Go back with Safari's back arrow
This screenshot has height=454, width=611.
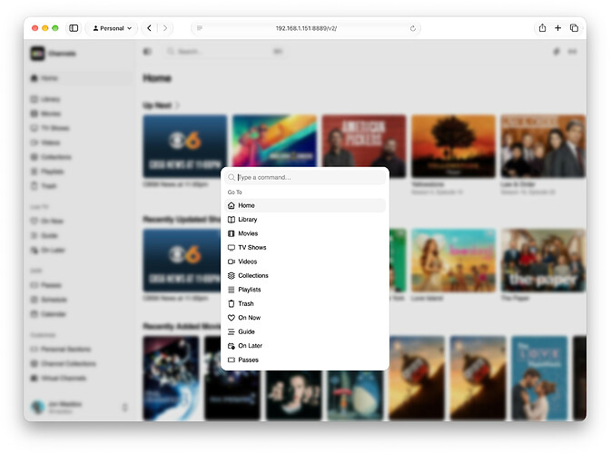(149, 28)
